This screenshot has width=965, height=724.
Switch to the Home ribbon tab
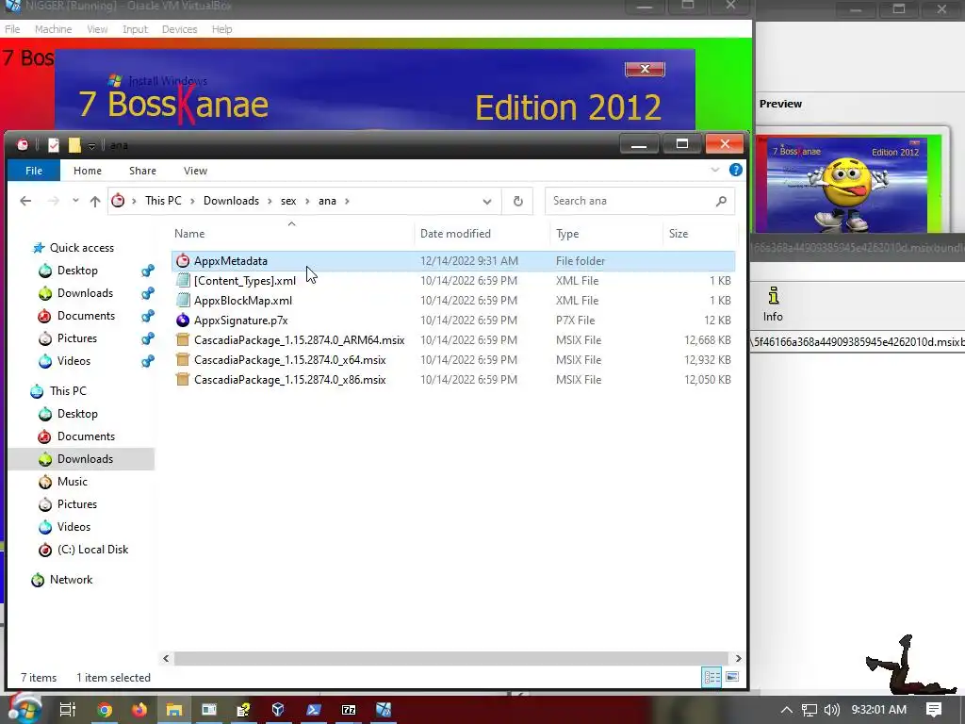[x=88, y=171]
